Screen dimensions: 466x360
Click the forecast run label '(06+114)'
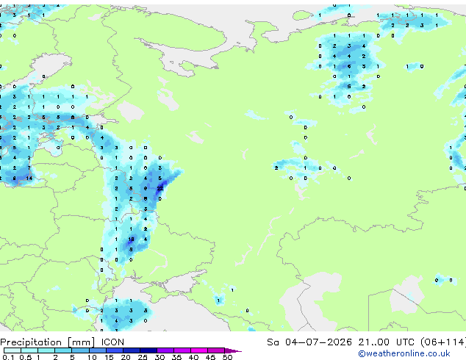pyautogui.click(x=443, y=342)
